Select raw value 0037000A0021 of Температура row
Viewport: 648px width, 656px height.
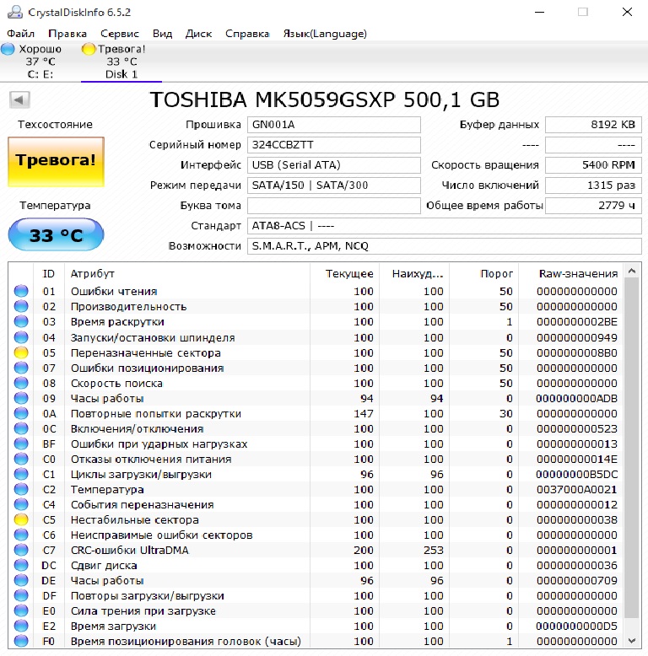[577, 490]
